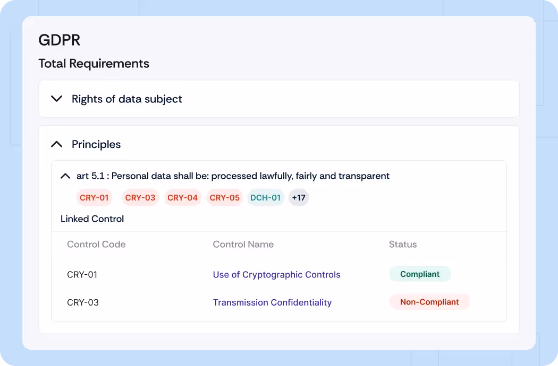The image size is (558, 366).
Task: Collapse the Principles section chevron
Action: coord(57,144)
